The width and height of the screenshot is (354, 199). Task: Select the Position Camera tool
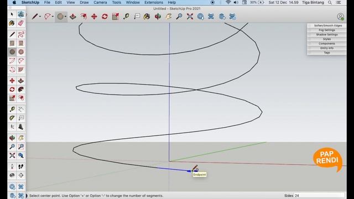click(x=12, y=166)
